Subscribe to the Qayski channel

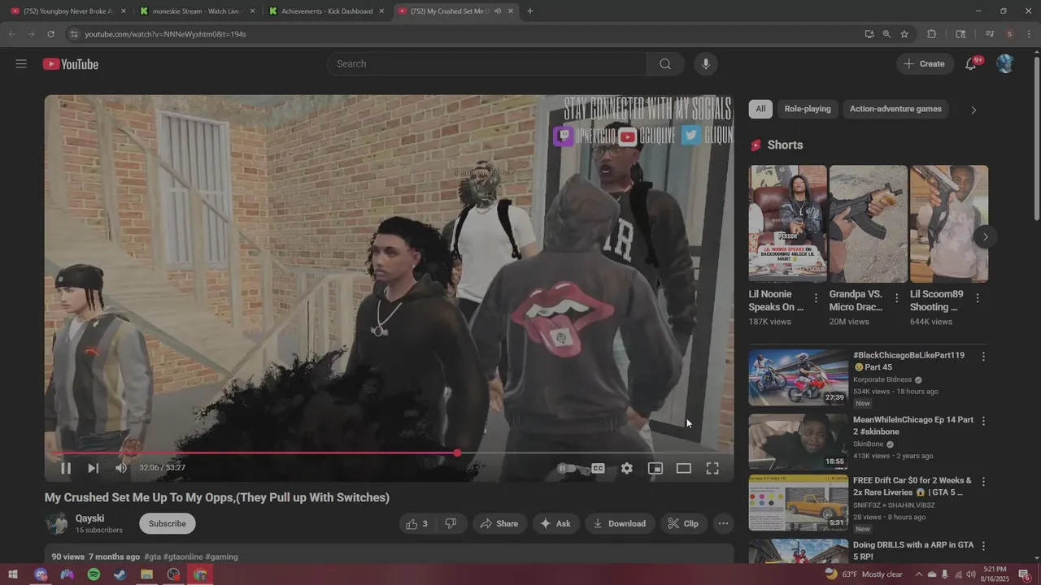pyautogui.click(x=168, y=524)
